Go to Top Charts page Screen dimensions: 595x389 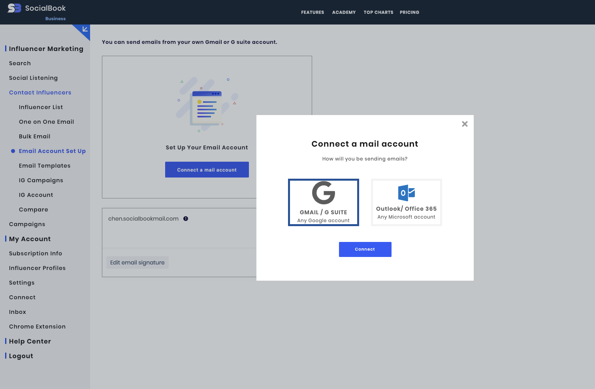[378, 12]
